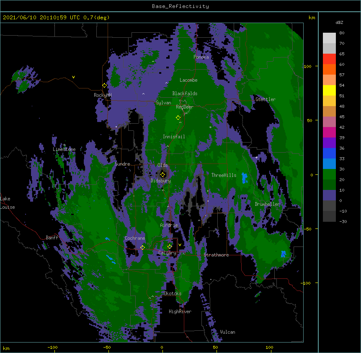Choose the violet-purple 39 dBZ legend swatch
361x353 pixels.
329,143
